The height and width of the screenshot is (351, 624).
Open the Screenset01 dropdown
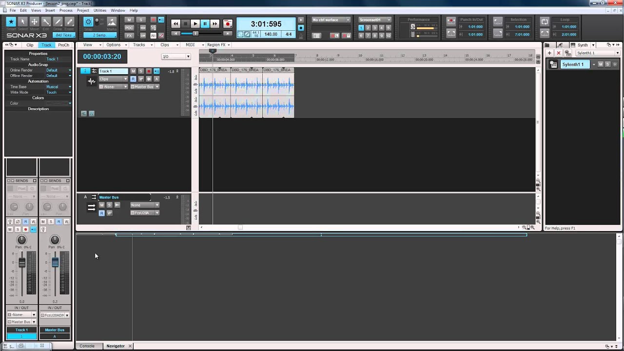375,20
